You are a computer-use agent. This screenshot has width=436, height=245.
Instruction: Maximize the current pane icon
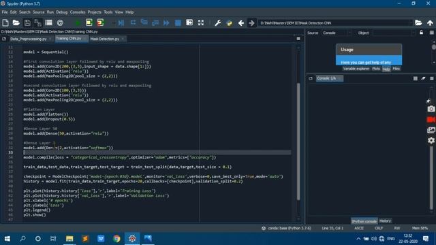coord(189,22)
